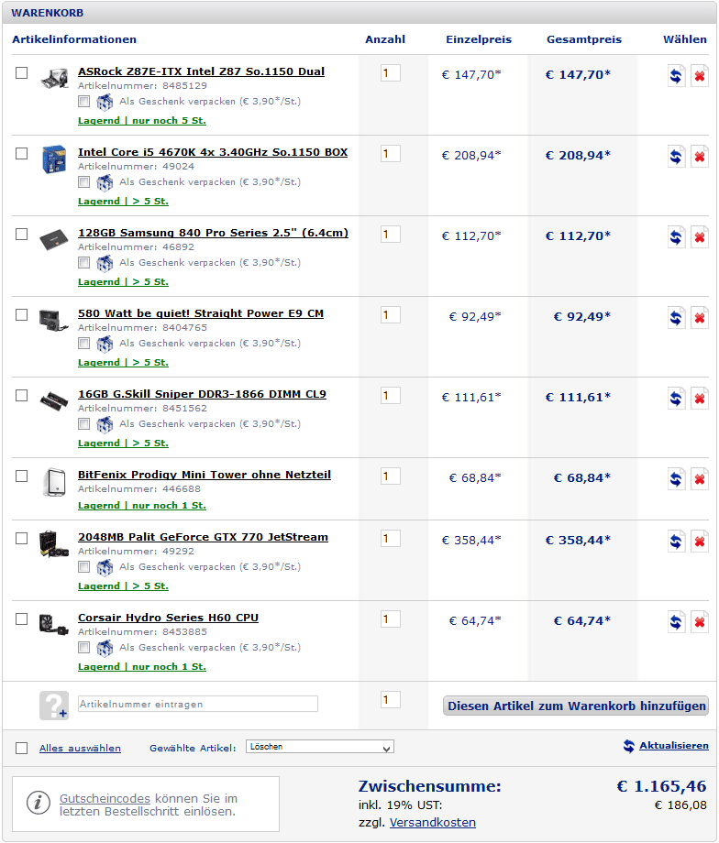
Task: Remove be quiet! Straight Power via red X
Action: click(x=700, y=318)
